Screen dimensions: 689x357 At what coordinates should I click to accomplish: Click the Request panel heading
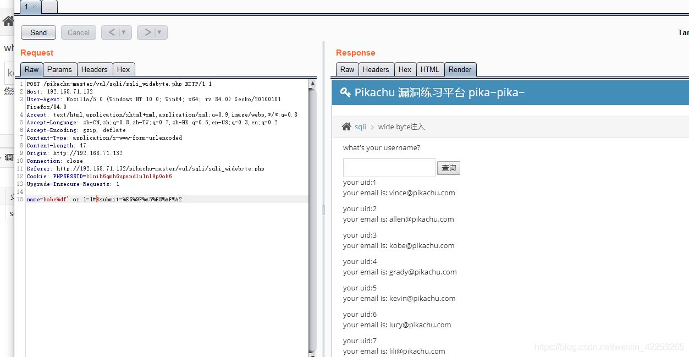coord(37,53)
